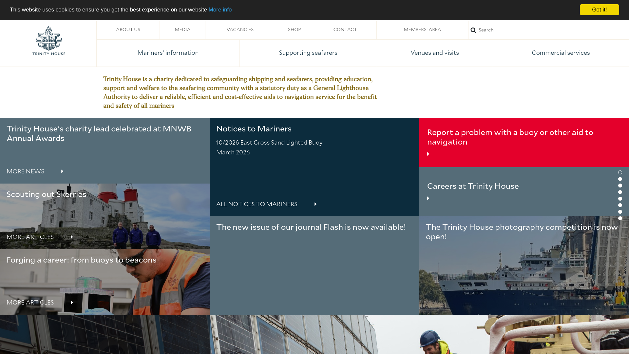Open the Supporting seafarers menu
Image resolution: width=629 pixels, height=354 pixels.
pyautogui.click(x=308, y=53)
